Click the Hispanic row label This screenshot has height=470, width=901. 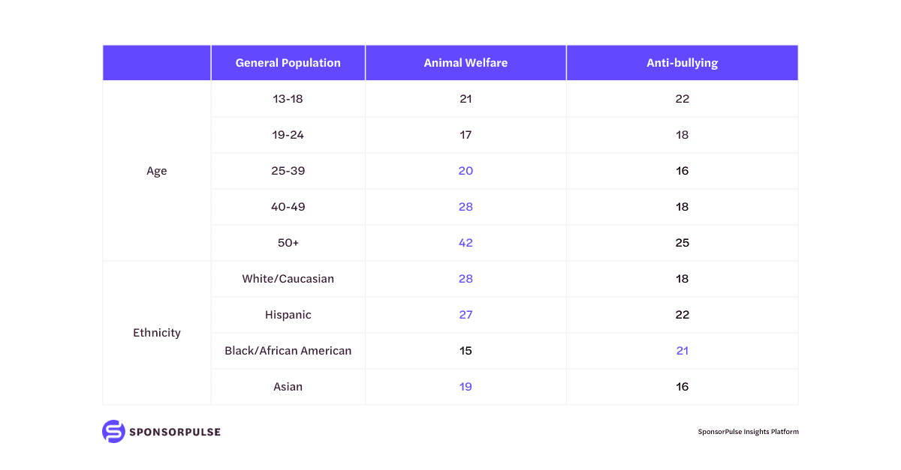288,315
